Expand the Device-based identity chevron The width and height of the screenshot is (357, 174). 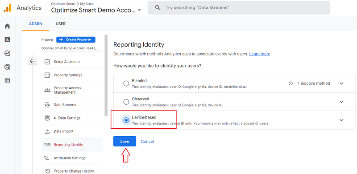point(341,120)
